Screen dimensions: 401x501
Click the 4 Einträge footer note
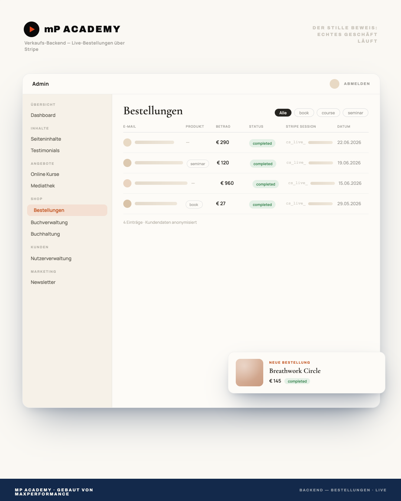point(160,222)
